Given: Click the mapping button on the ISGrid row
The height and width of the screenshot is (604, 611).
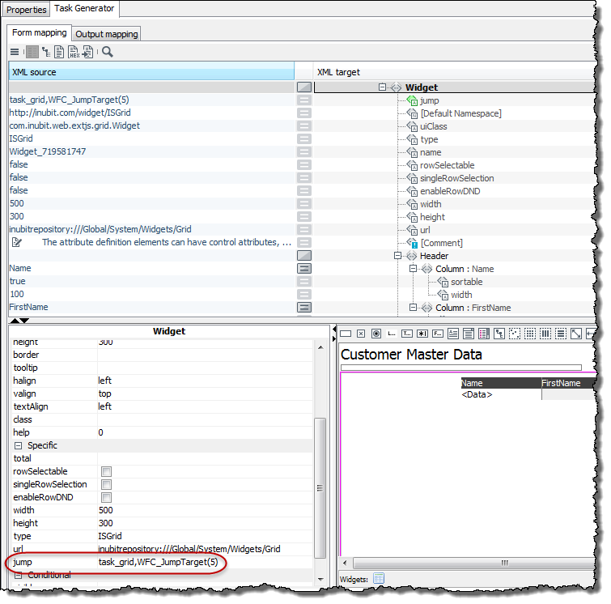Looking at the screenshot, I should coord(304,139).
